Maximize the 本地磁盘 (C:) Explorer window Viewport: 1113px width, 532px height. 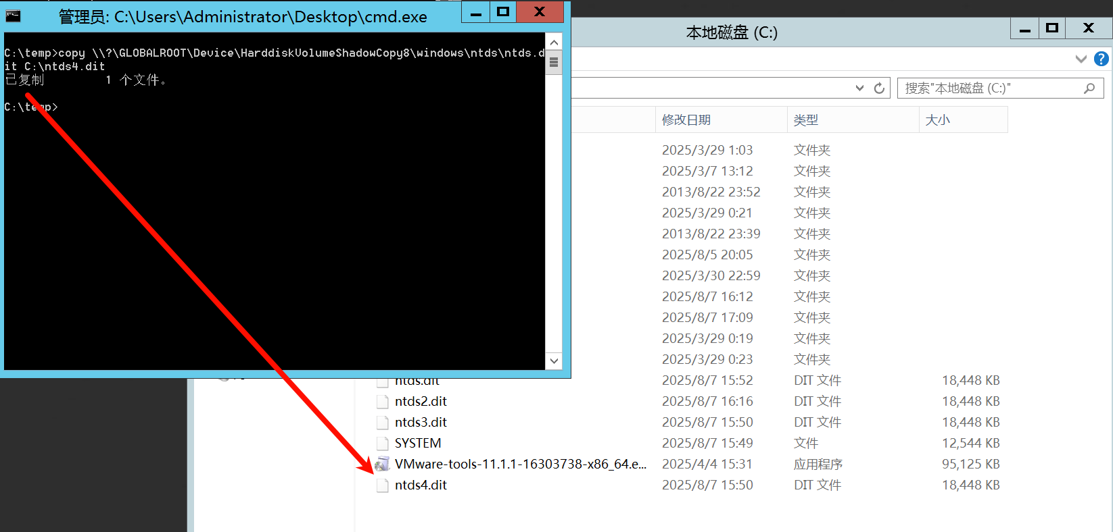coord(1052,28)
